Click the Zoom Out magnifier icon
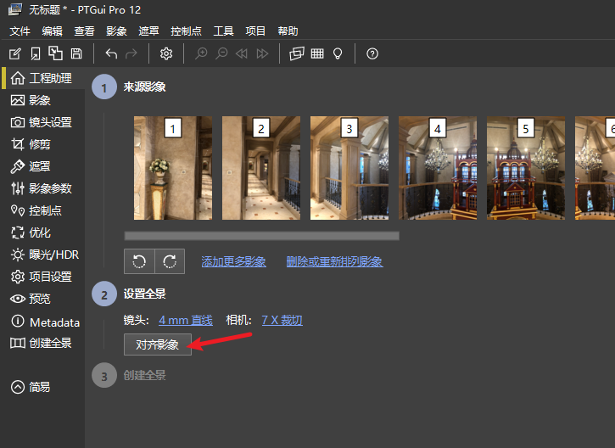 click(221, 53)
